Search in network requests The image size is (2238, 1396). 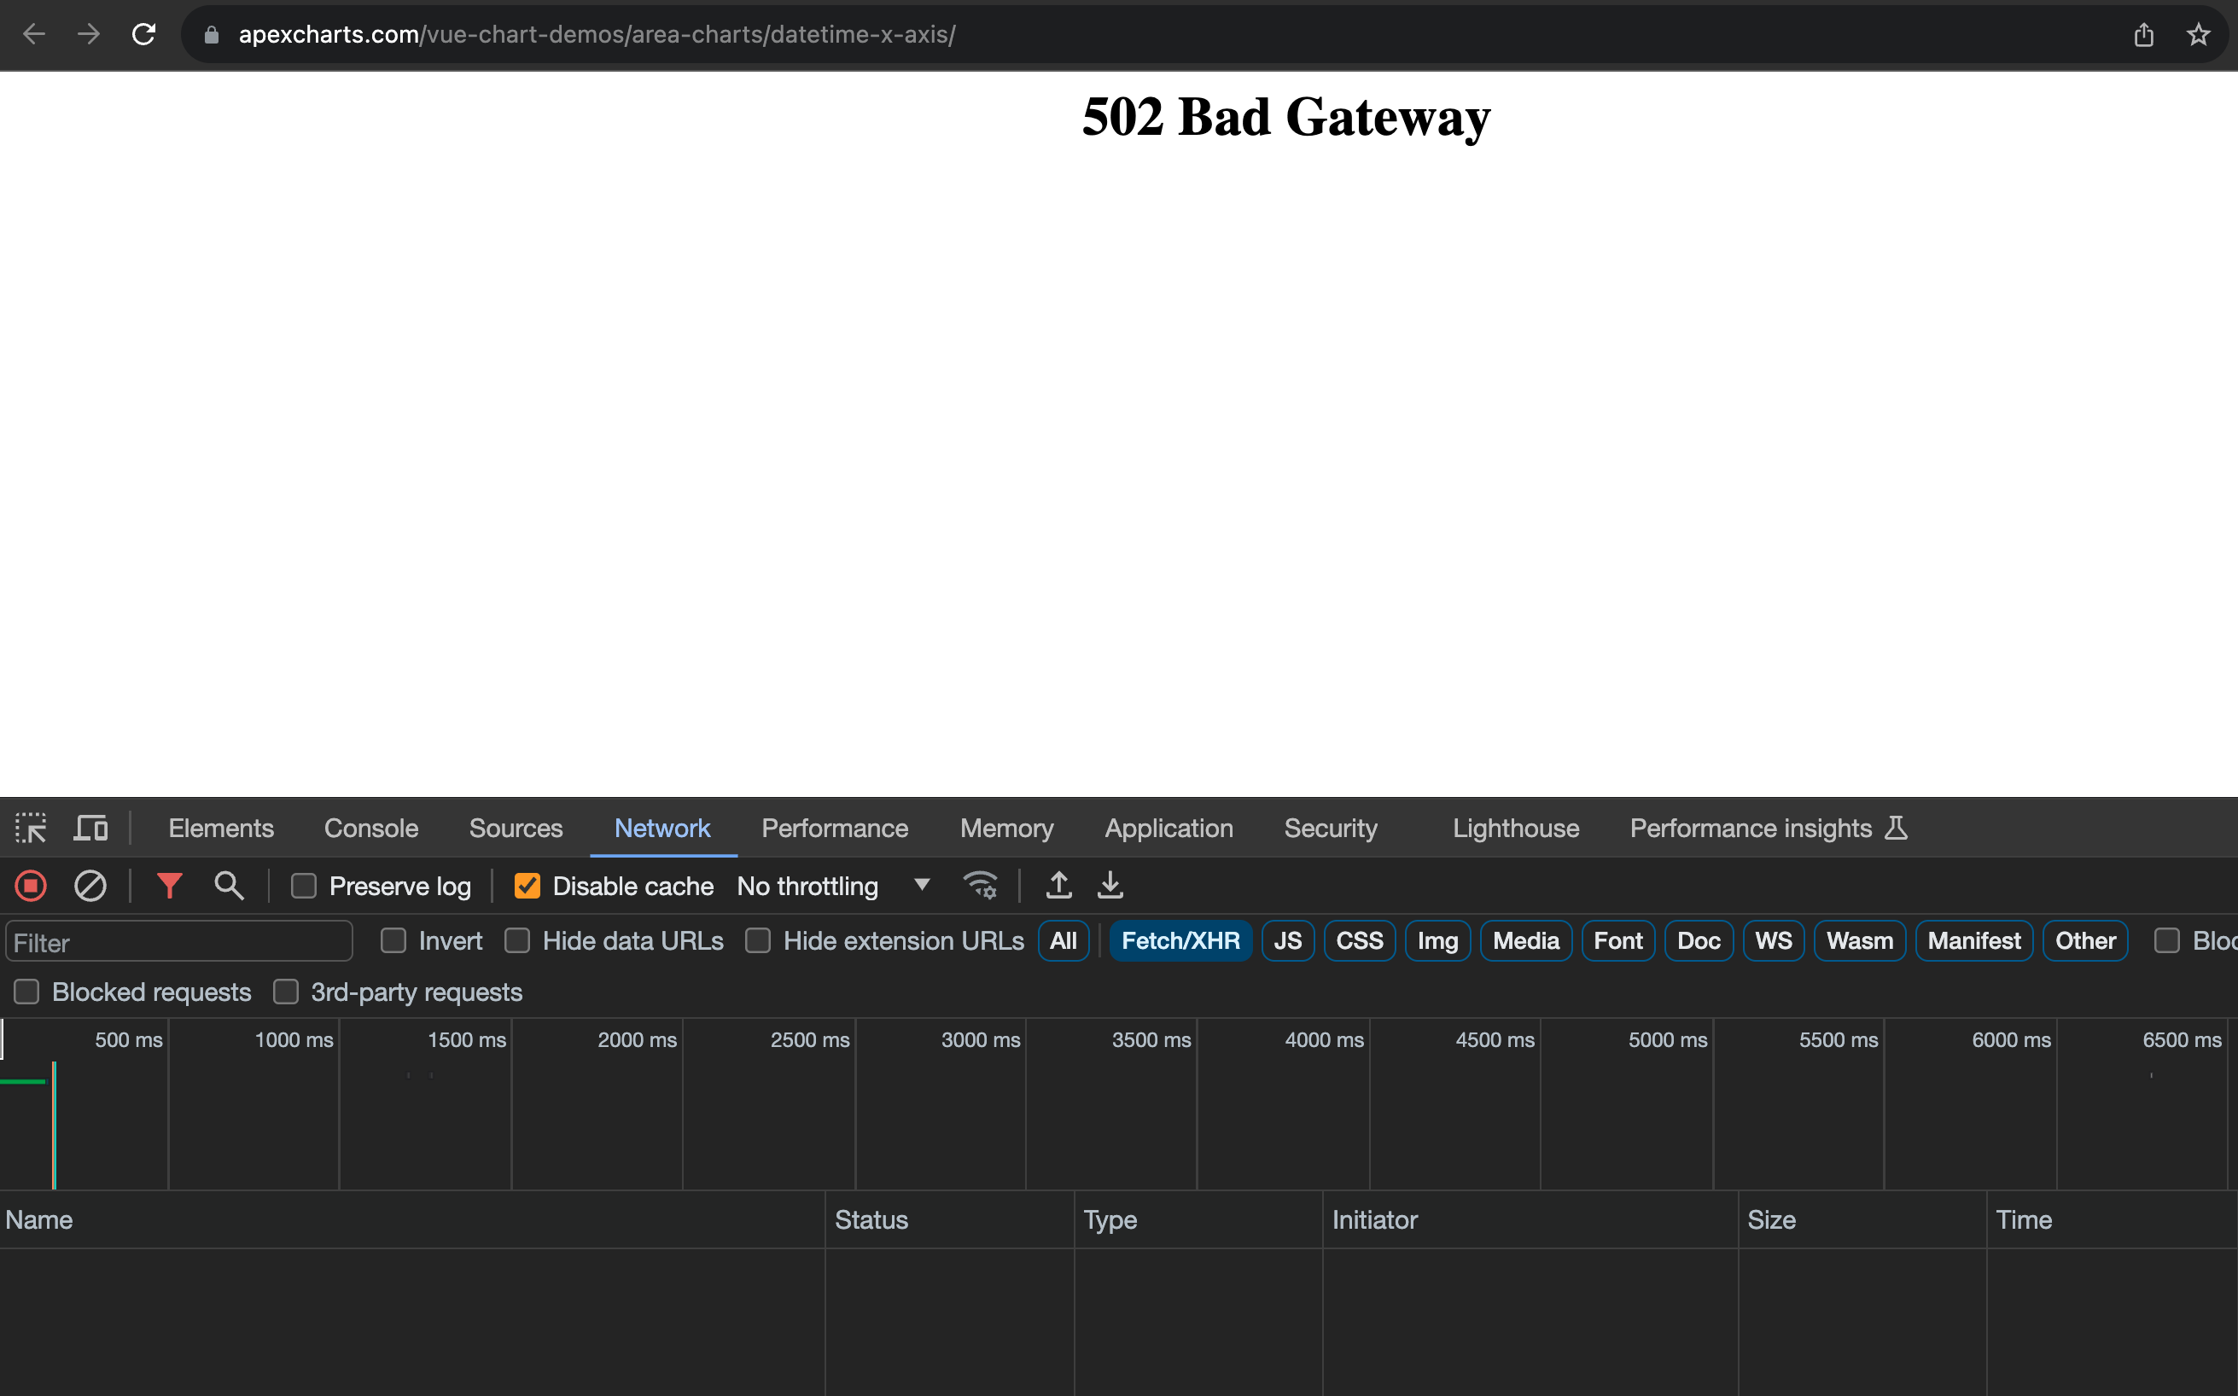coord(228,886)
